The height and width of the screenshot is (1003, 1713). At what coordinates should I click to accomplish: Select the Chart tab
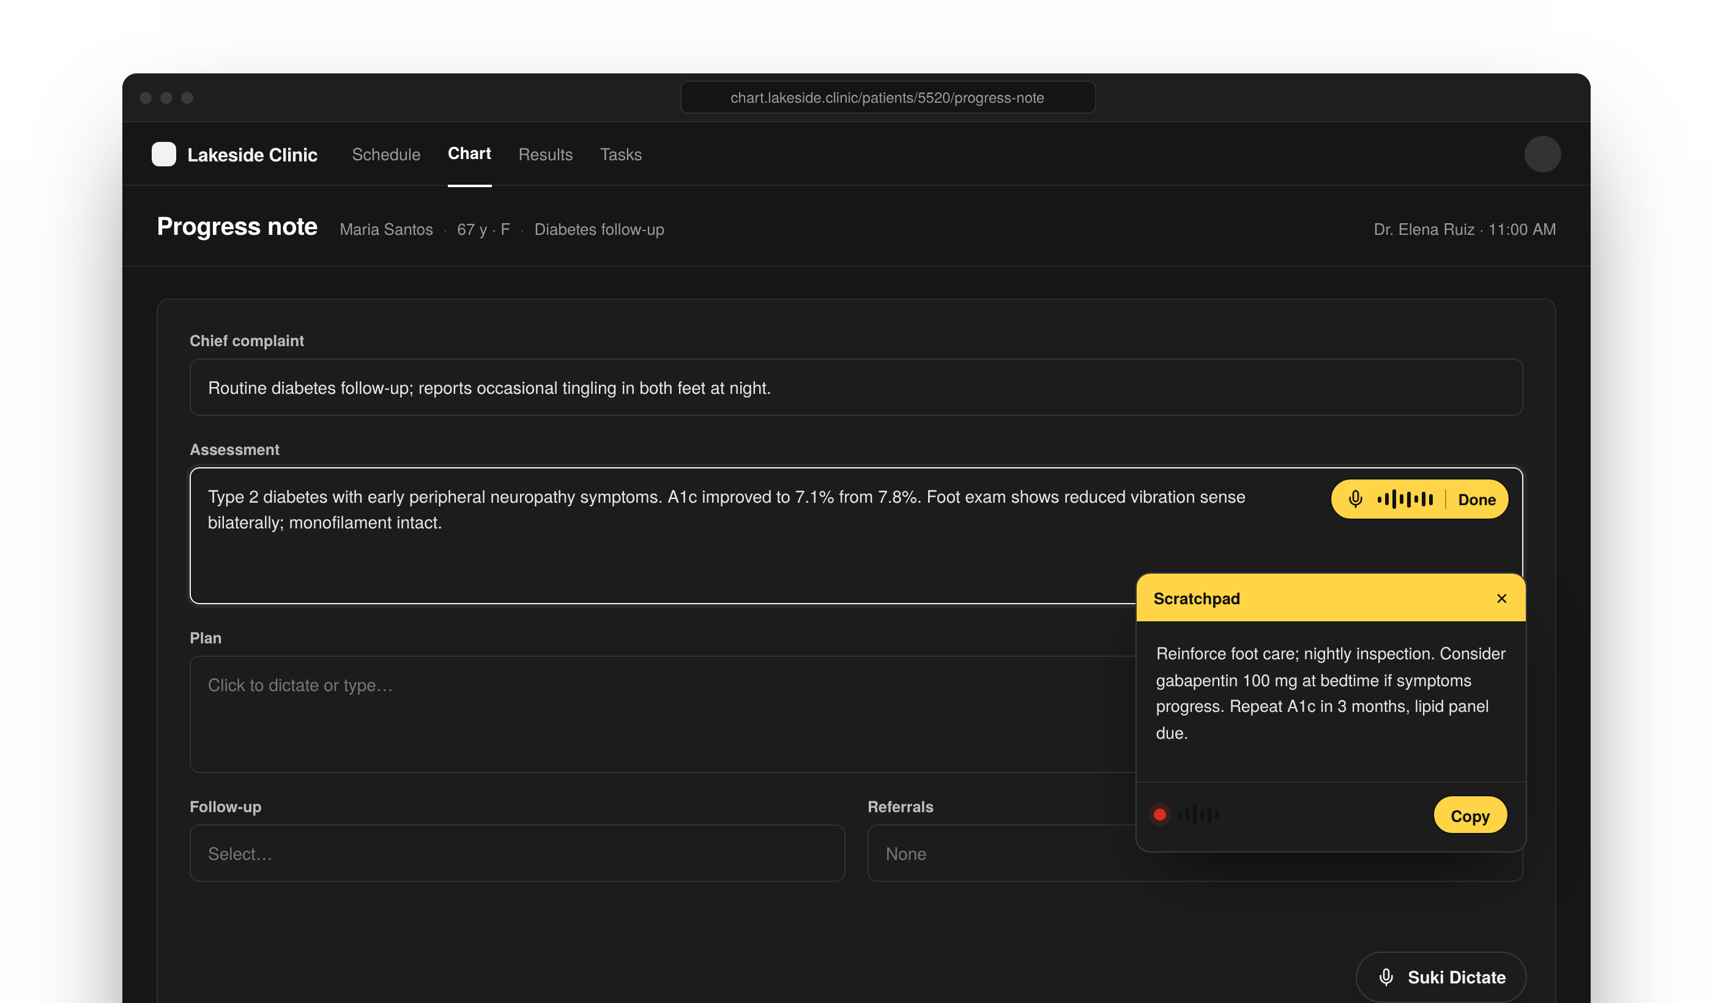469,154
